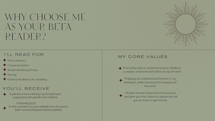Click the 'General Audience Accessibility' text
The width and height of the screenshot is (215, 121).
(27, 79)
